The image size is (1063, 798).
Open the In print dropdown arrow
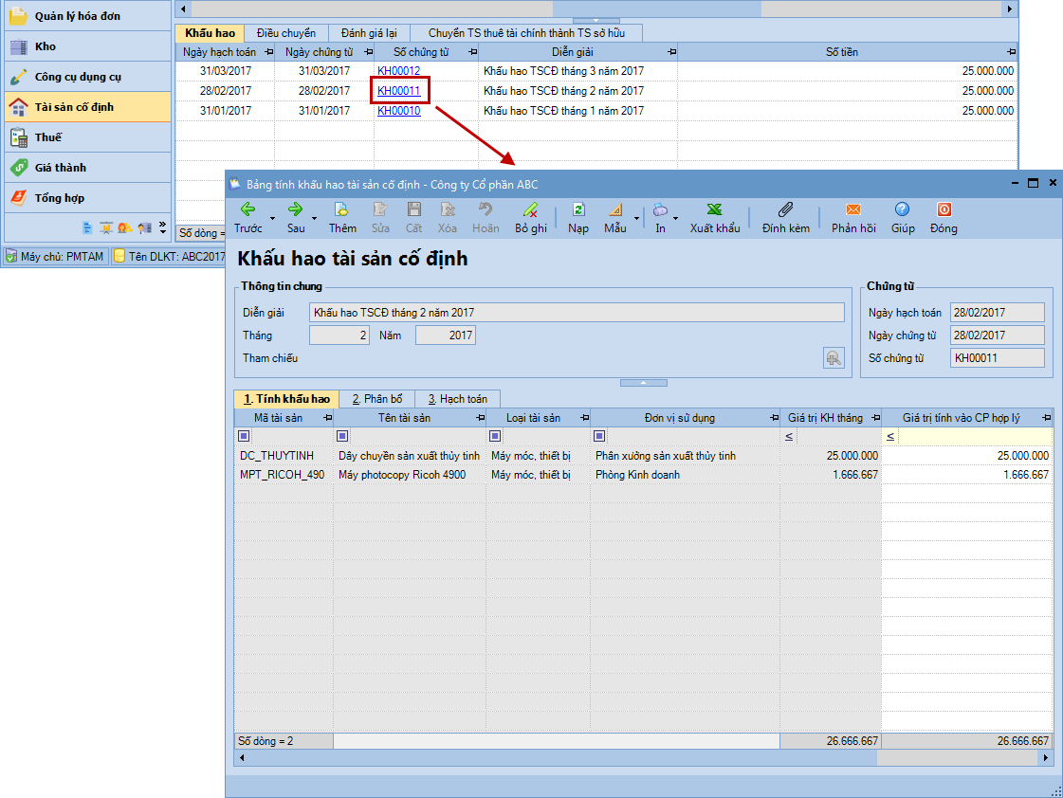click(x=675, y=218)
